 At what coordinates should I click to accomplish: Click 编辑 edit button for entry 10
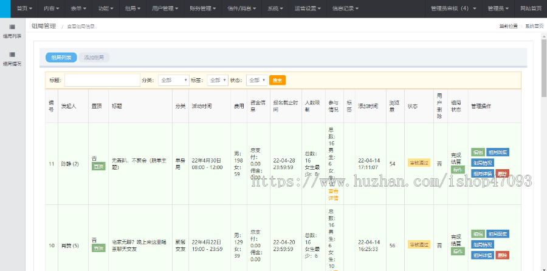click(477, 234)
